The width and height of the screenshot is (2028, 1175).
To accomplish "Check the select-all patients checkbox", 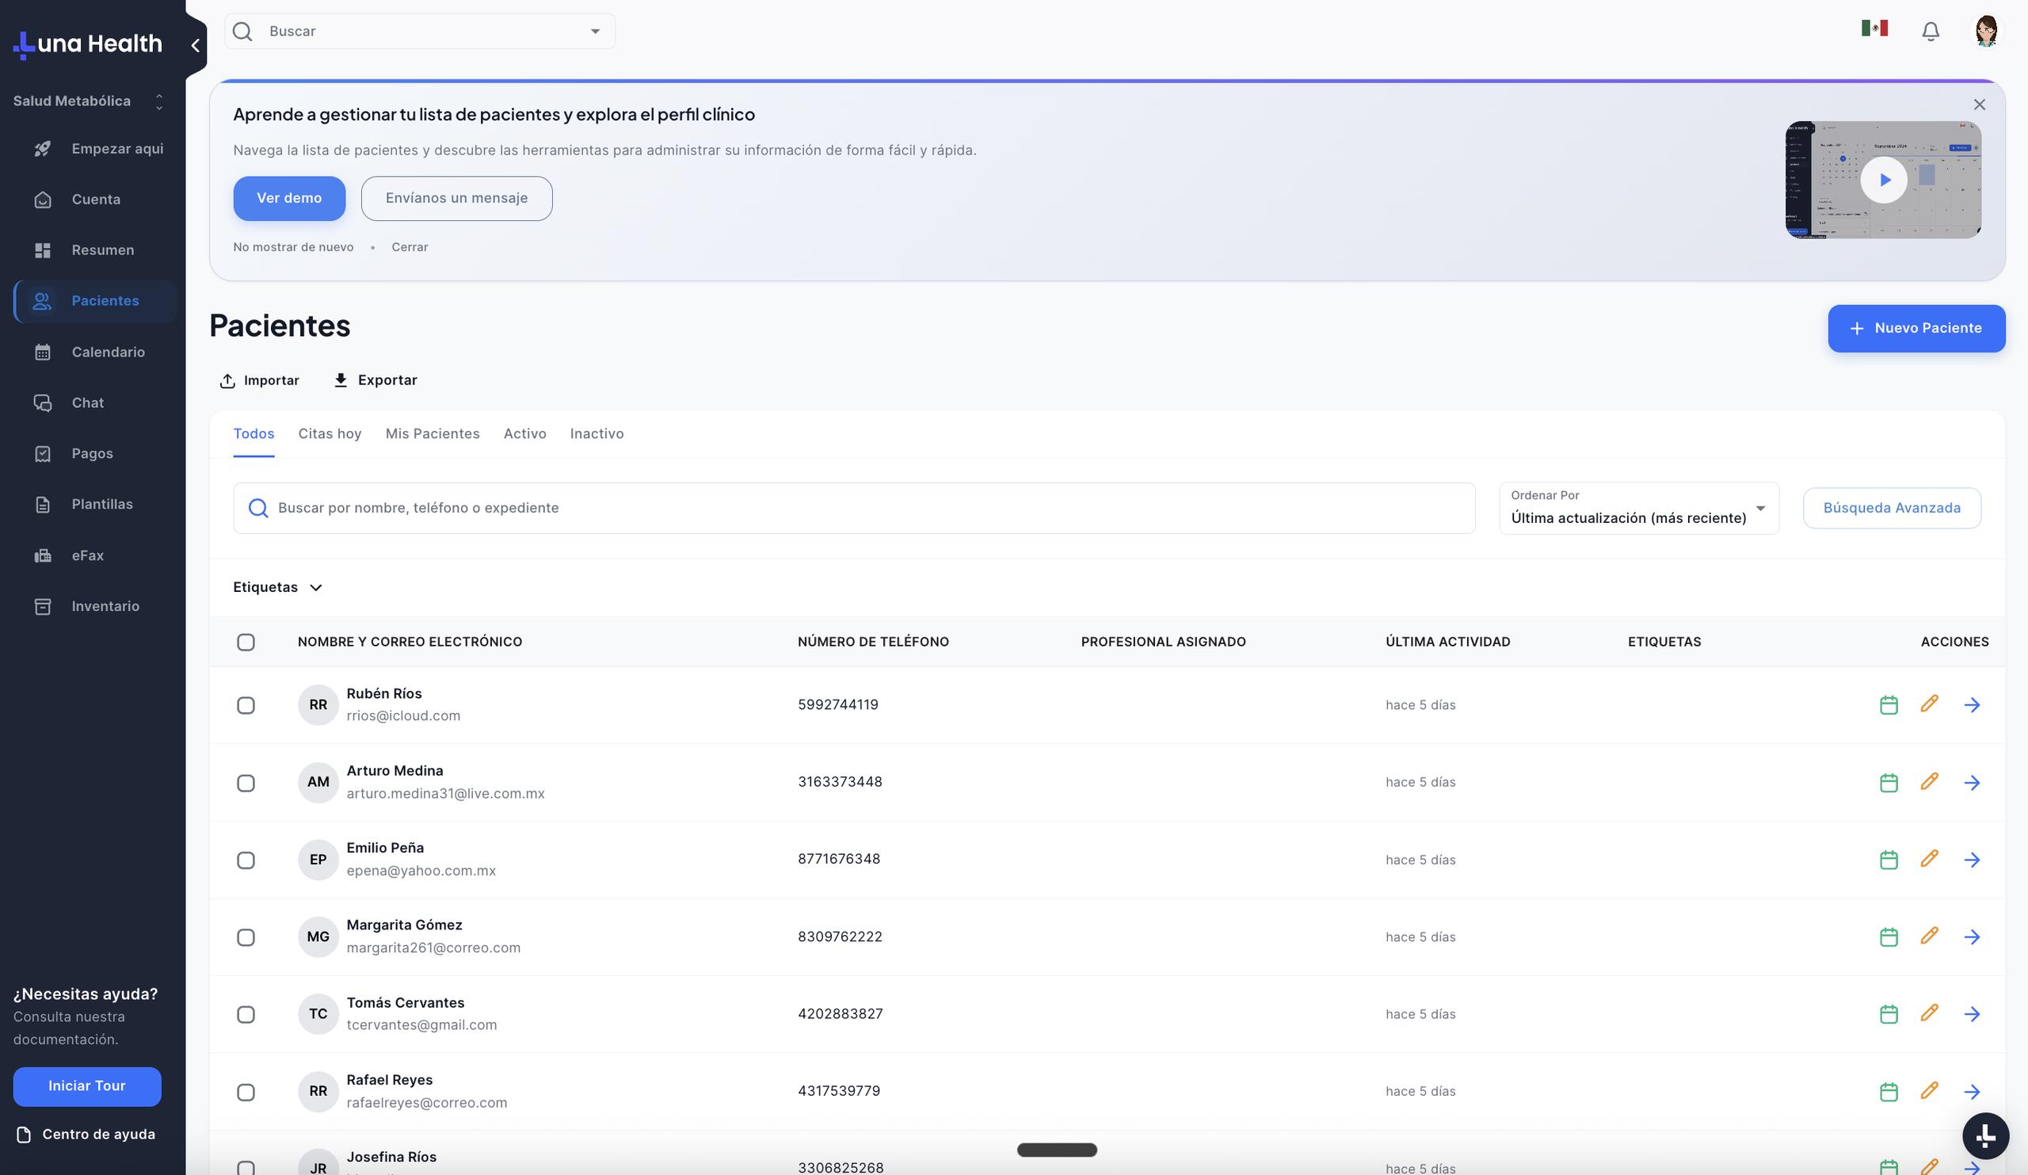I will pos(246,643).
